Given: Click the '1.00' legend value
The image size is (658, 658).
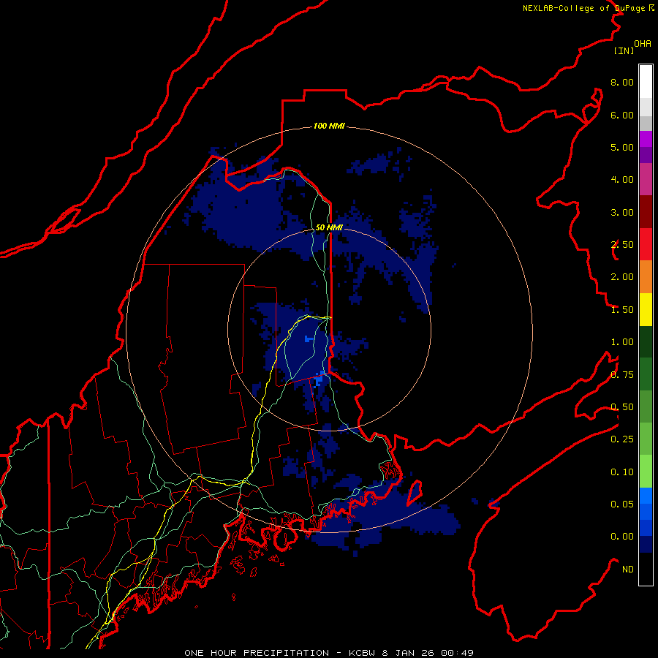Looking at the screenshot, I should 622,342.
